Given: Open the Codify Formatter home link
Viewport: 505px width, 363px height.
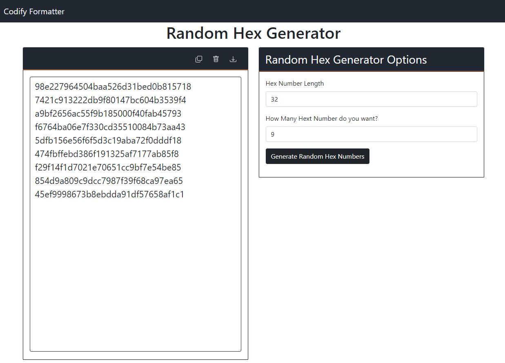Looking at the screenshot, I should (34, 11).
